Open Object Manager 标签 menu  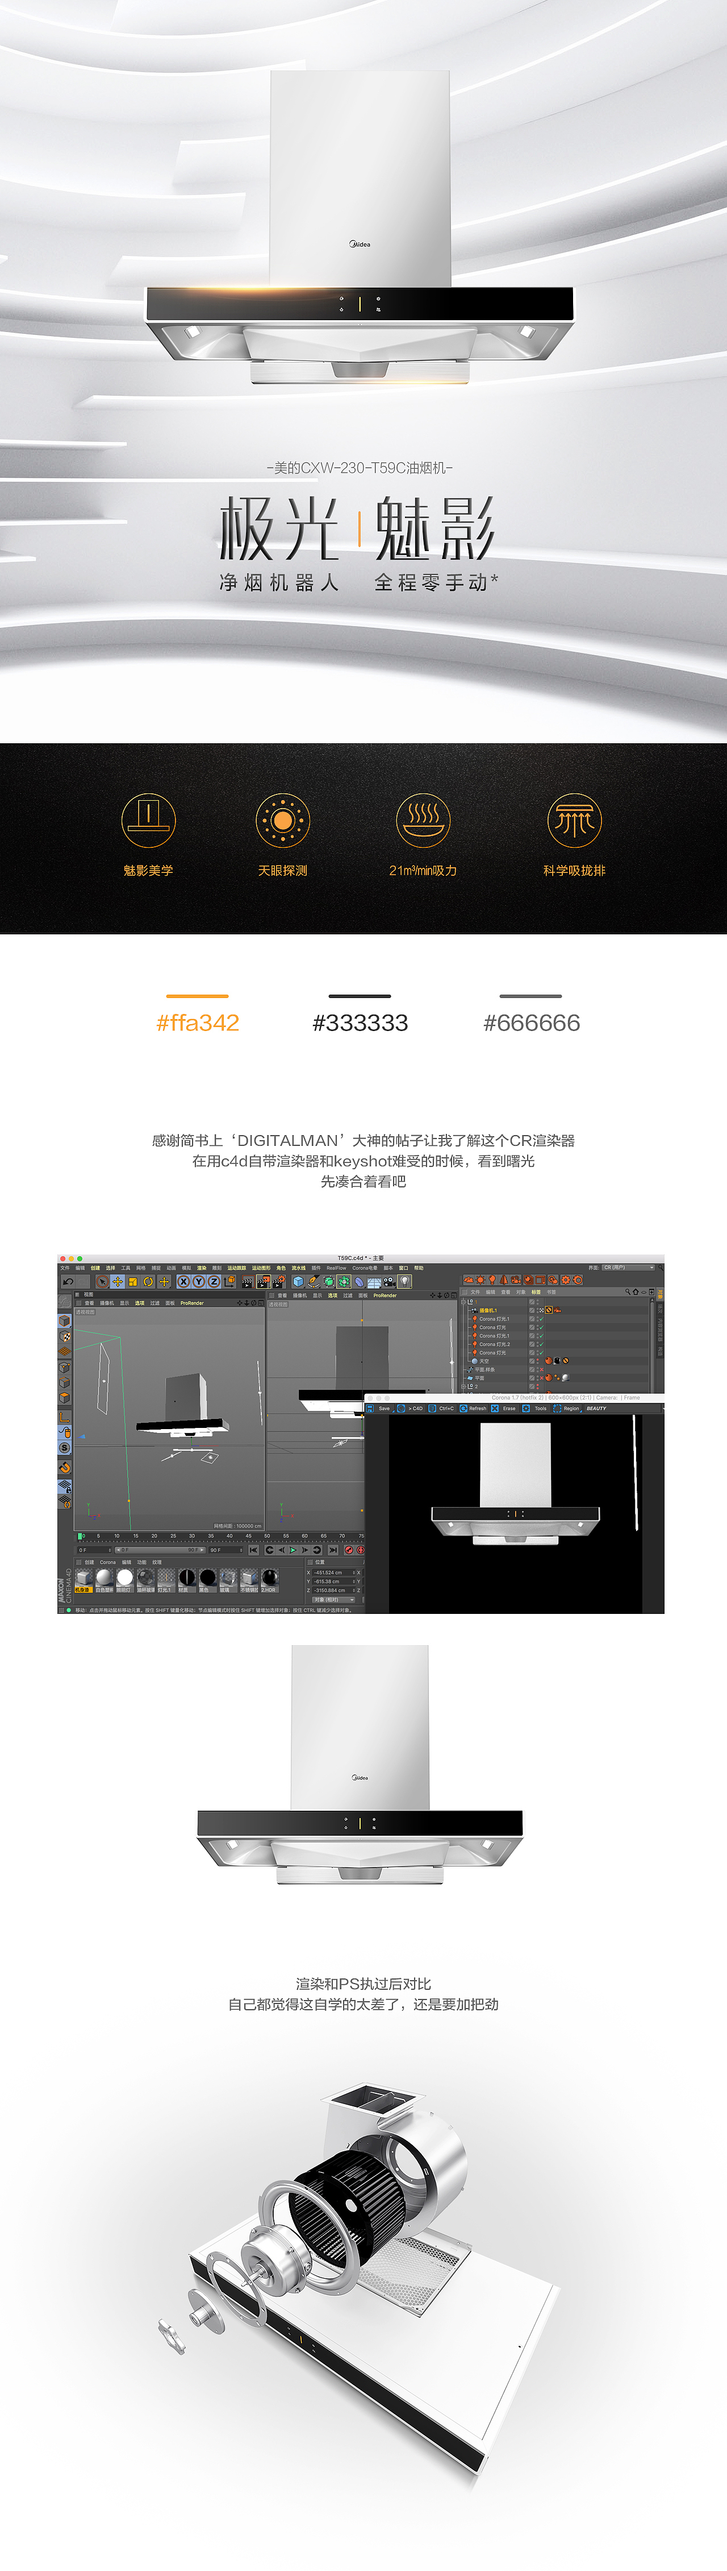point(537,1293)
